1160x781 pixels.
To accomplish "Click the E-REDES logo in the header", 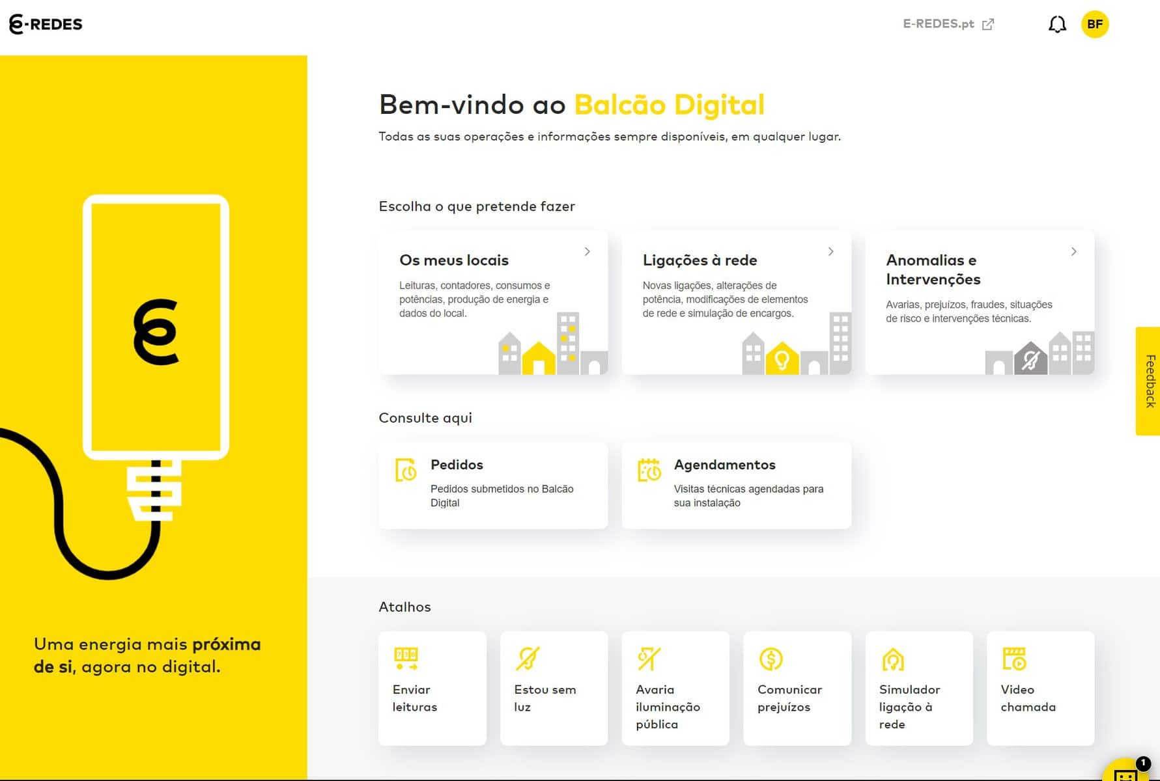I will point(46,24).
